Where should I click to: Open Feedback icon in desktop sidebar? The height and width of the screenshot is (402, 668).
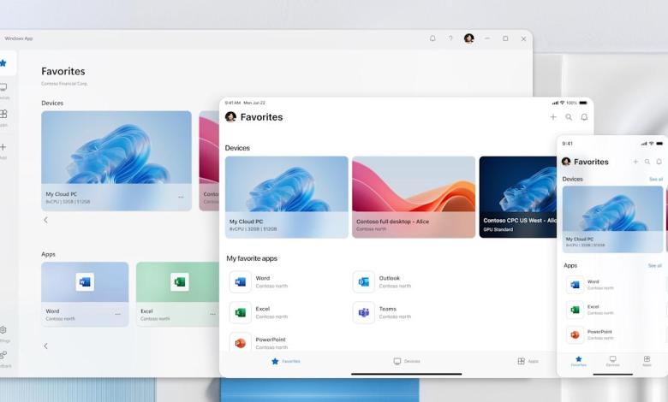3,355
